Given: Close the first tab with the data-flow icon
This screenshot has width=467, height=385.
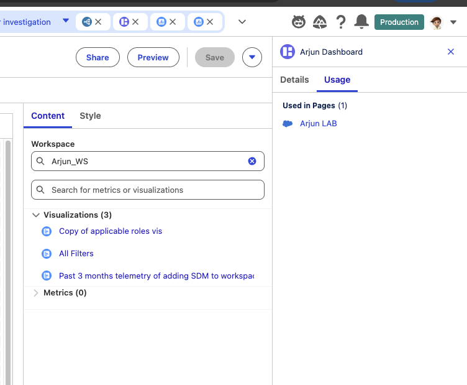Looking at the screenshot, I should coord(98,22).
